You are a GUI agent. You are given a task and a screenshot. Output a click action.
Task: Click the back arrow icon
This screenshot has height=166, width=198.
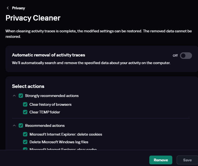click(x=8, y=8)
